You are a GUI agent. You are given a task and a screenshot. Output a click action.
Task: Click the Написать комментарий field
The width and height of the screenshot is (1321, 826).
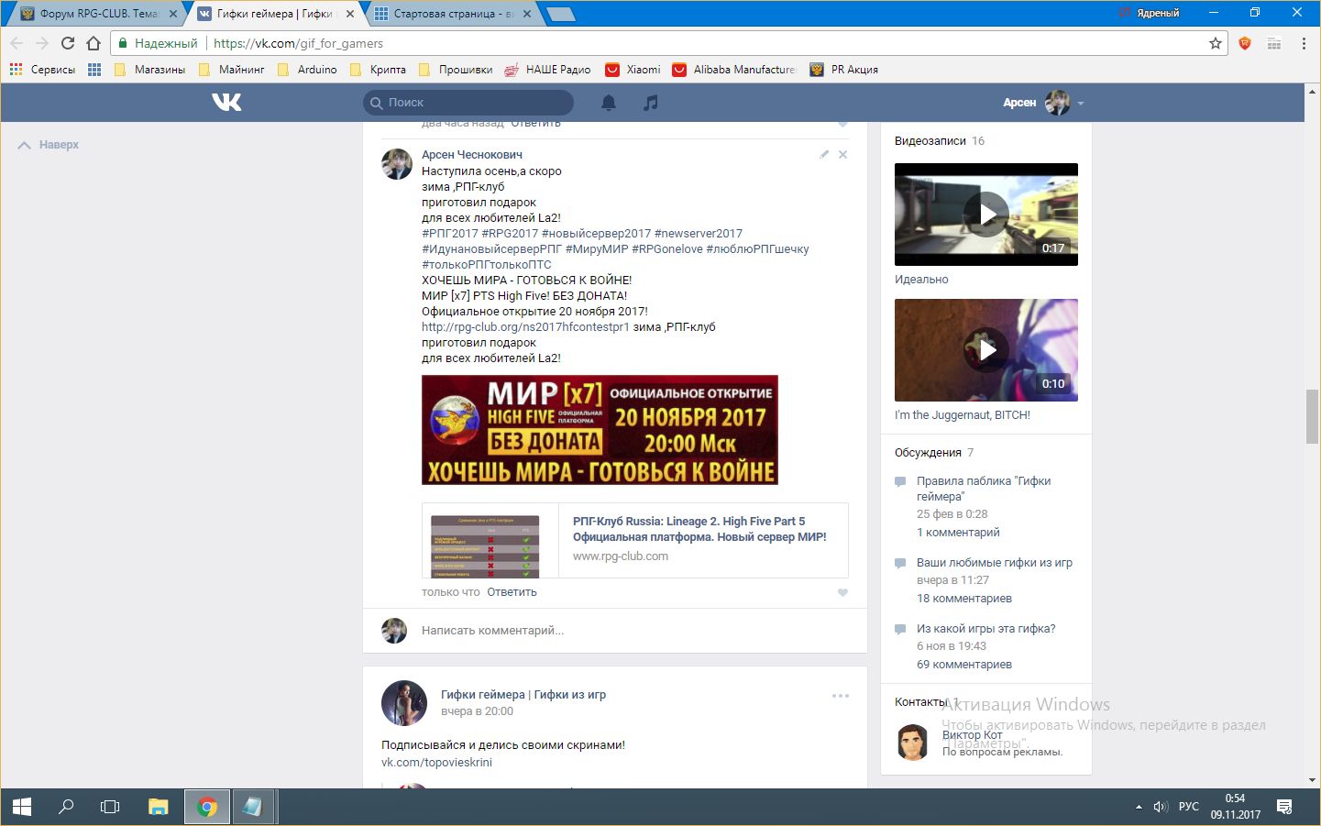pos(633,631)
